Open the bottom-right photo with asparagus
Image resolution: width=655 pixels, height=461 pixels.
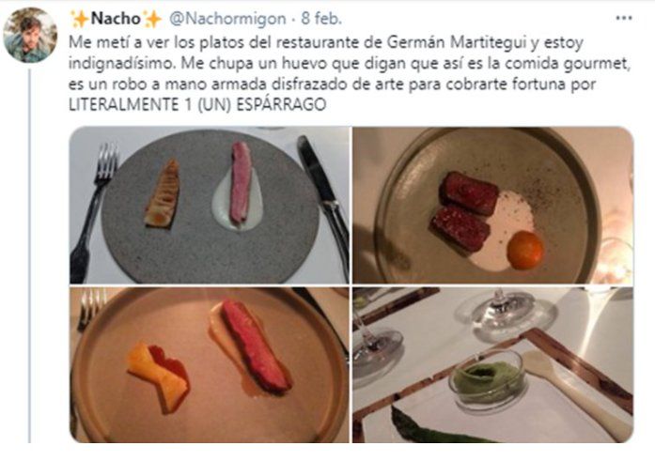[x=493, y=365]
